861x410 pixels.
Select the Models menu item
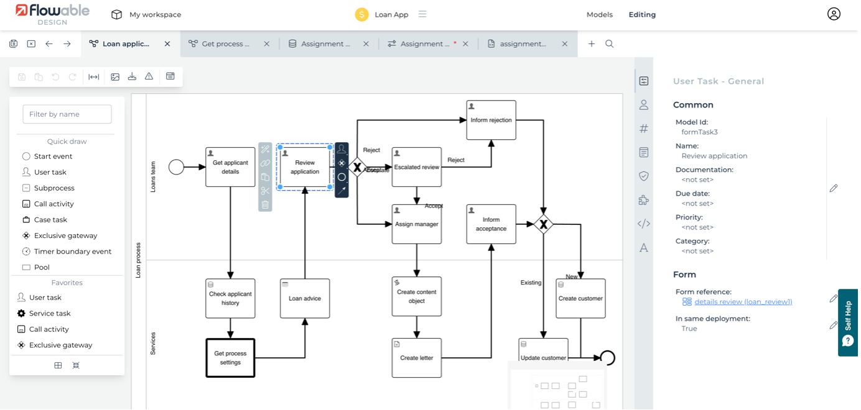tap(599, 14)
